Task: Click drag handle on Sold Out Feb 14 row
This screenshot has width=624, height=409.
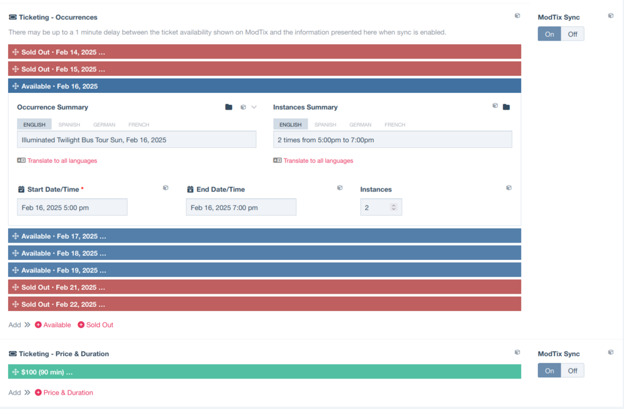Action: click(x=16, y=52)
